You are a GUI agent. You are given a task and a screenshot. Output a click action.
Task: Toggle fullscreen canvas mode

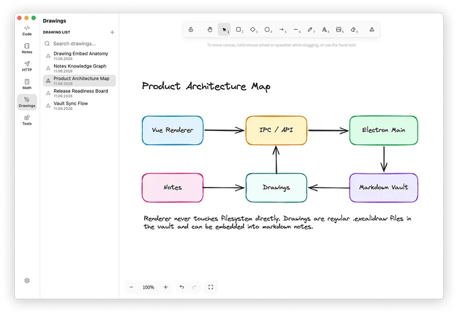click(x=211, y=287)
